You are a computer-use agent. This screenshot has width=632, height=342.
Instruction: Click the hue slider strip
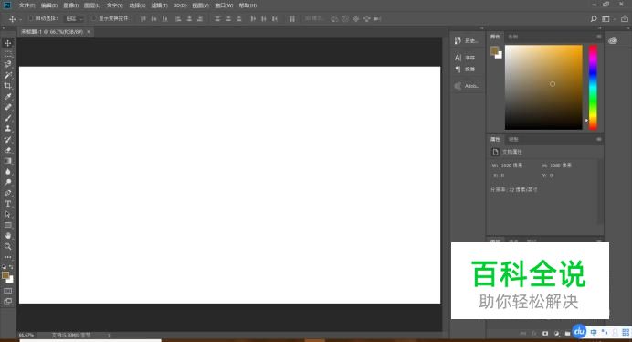pos(593,87)
